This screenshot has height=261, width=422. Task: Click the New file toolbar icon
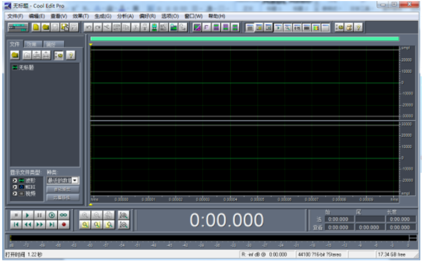pyautogui.click(x=36, y=27)
